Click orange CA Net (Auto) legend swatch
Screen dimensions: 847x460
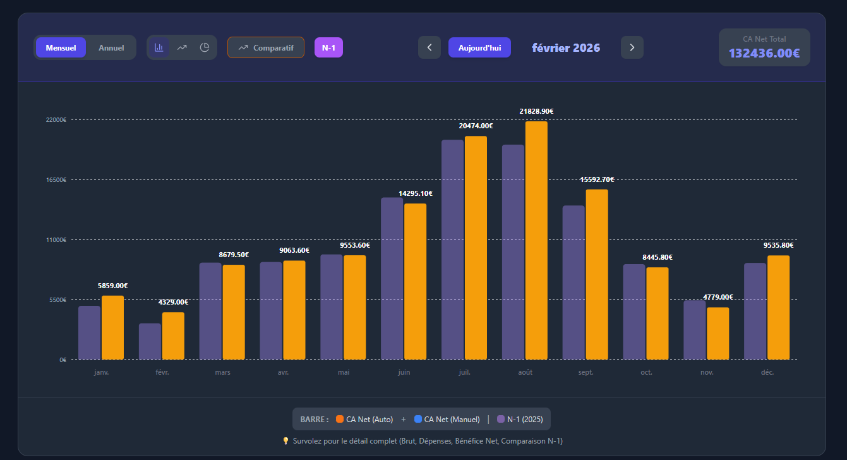pyautogui.click(x=340, y=419)
